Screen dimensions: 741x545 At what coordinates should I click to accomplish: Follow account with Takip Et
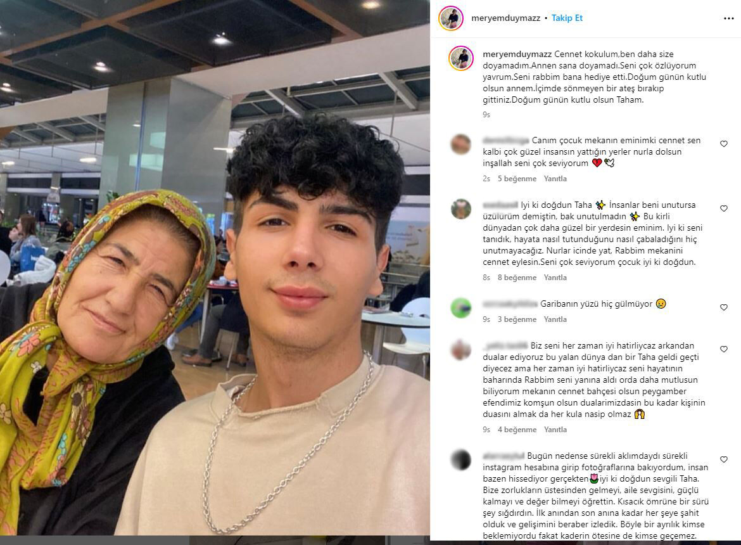[x=567, y=18]
